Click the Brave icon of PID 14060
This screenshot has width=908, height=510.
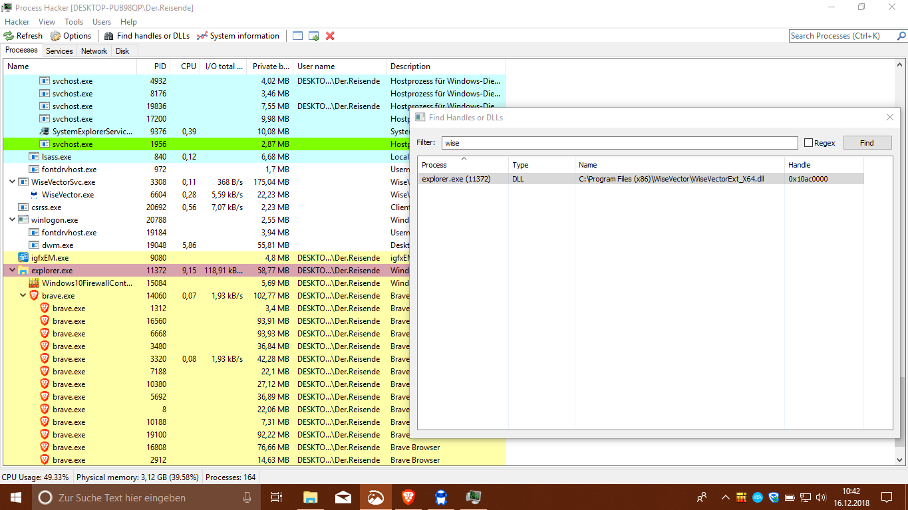pos(34,296)
